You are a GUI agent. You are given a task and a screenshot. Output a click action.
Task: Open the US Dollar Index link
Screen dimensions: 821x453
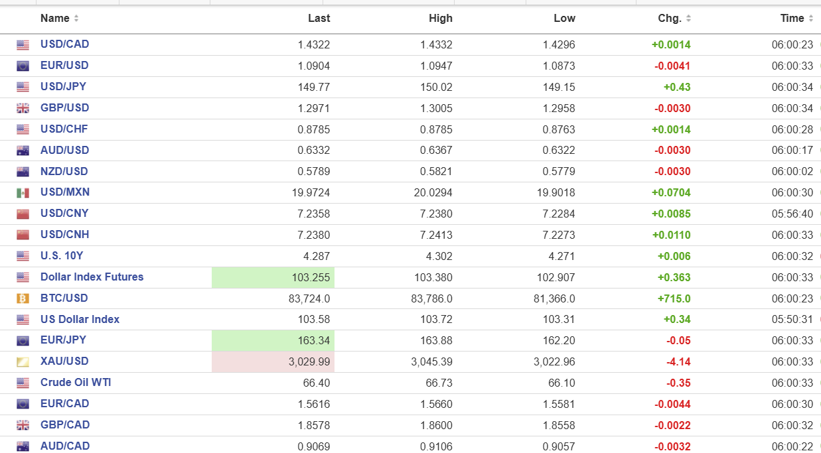click(x=80, y=320)
